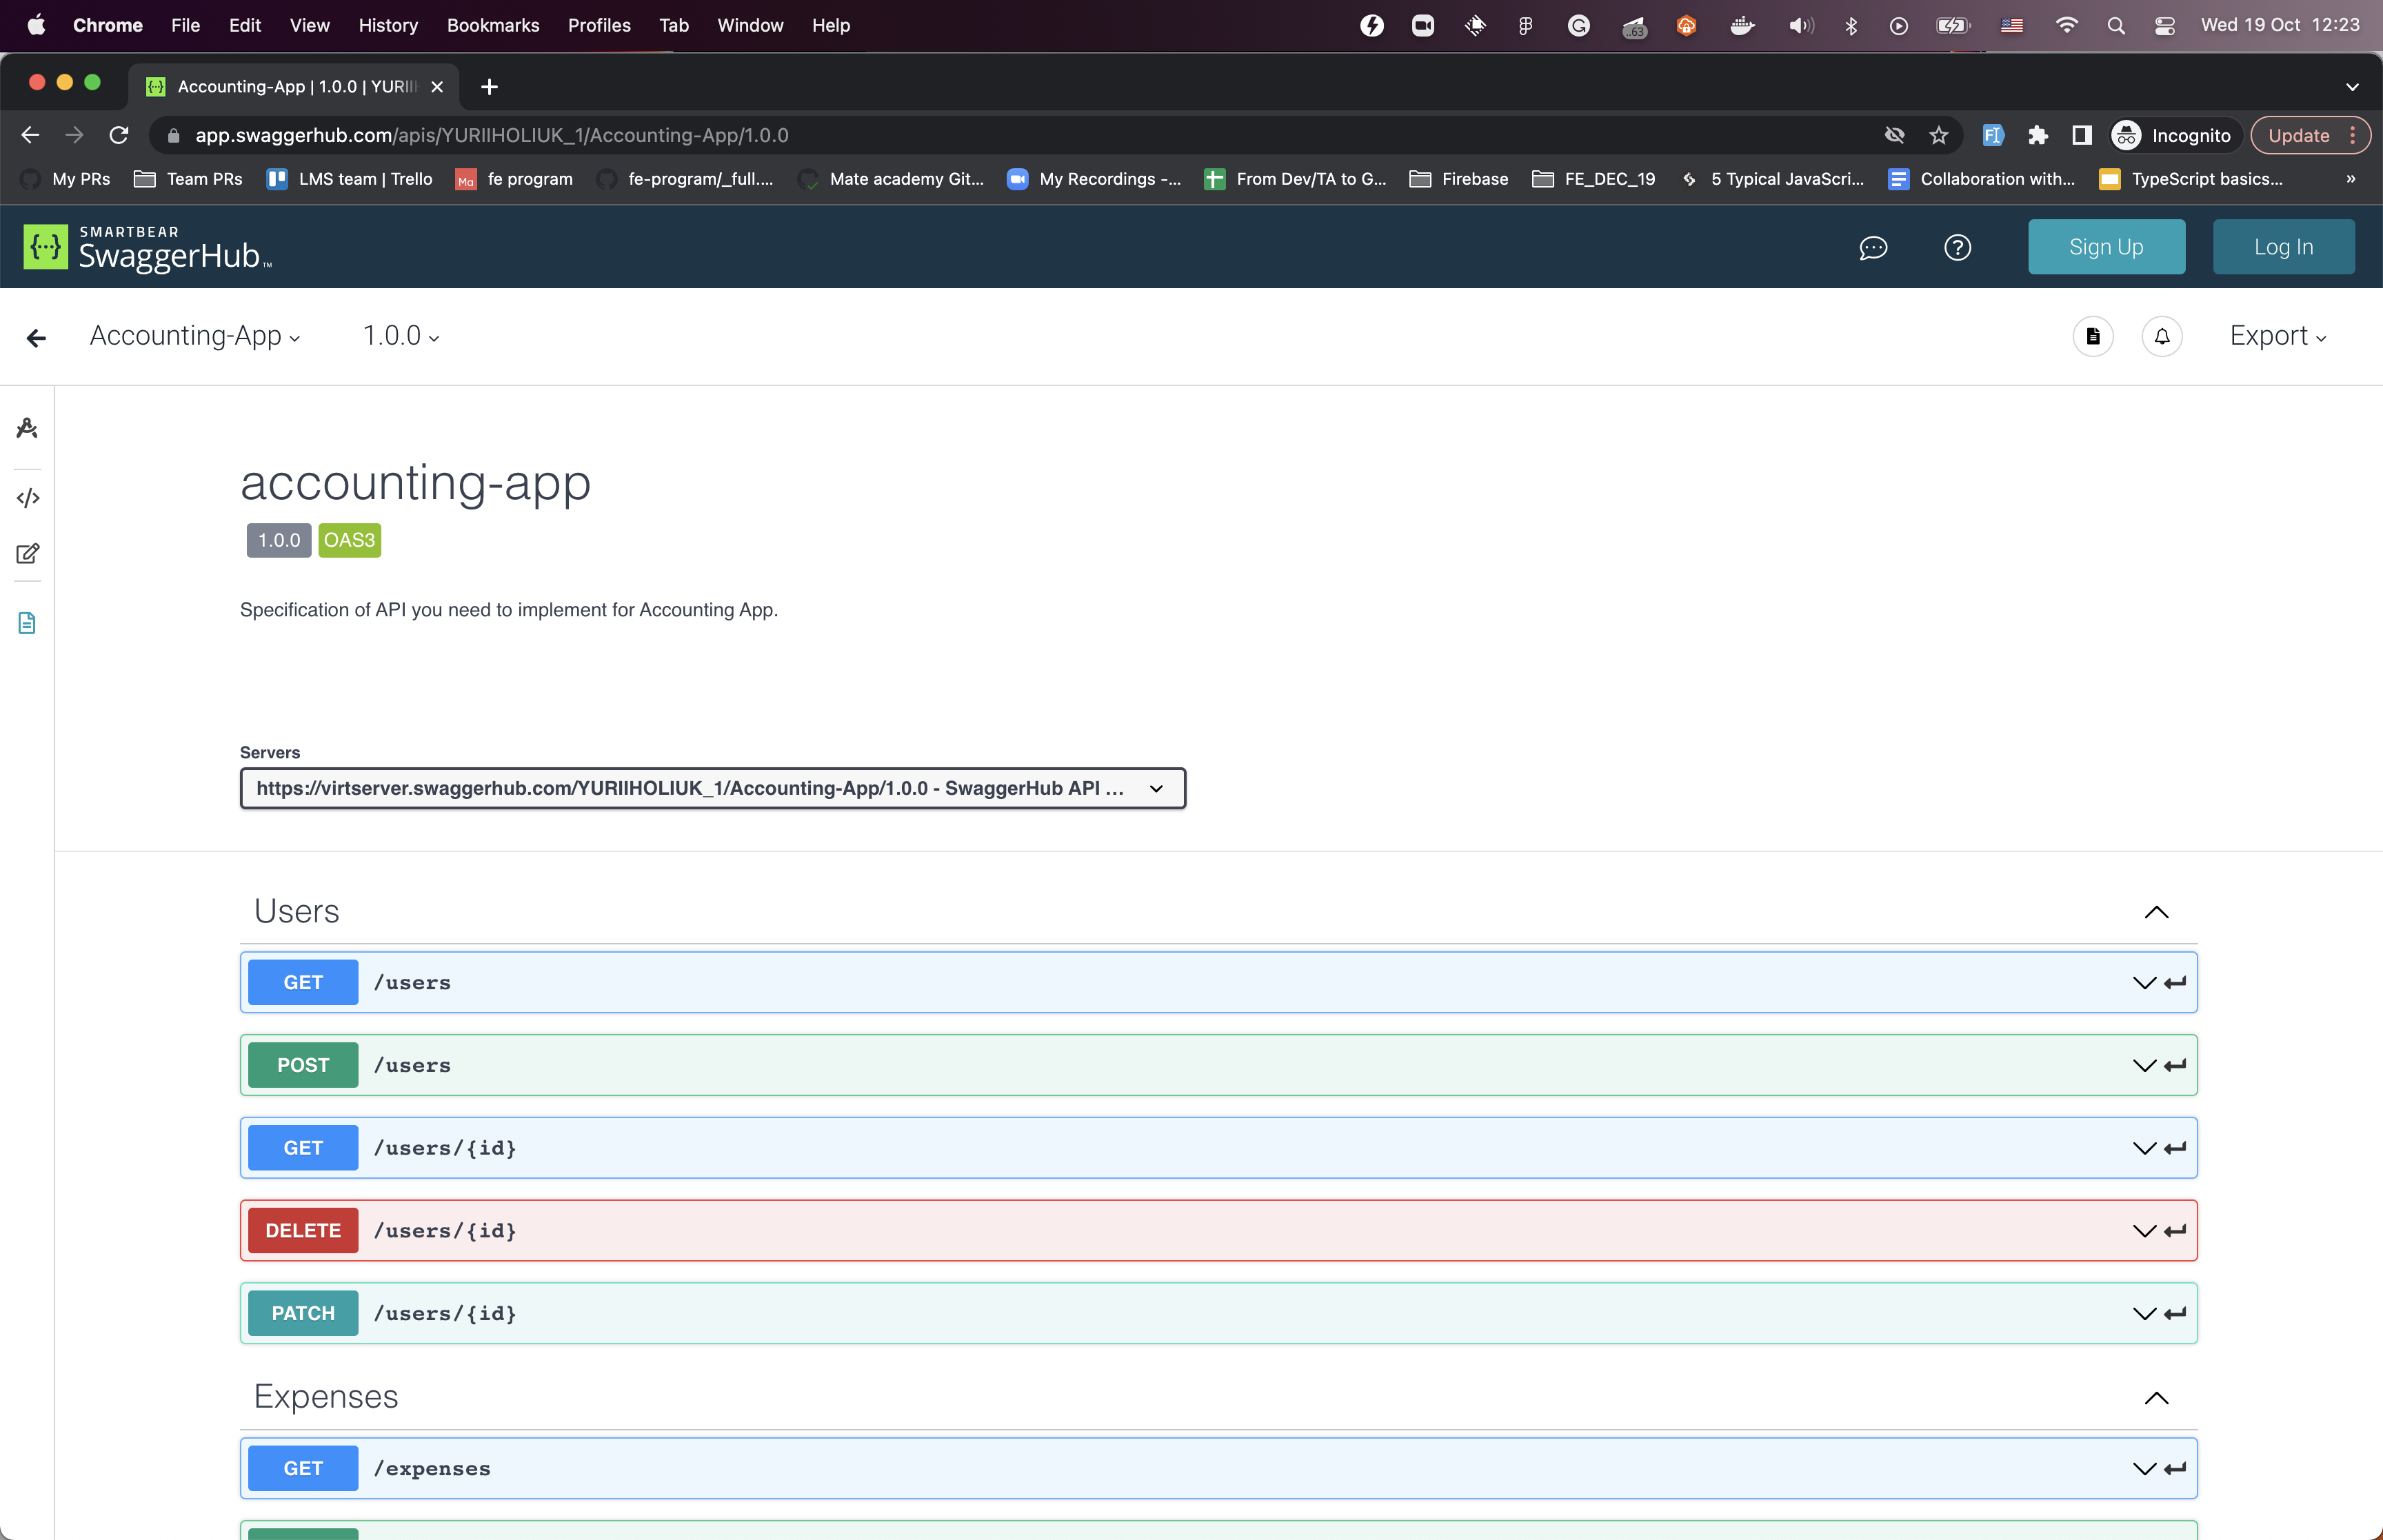Viewport: 2383px width, 1540px height.
Task: Open the Servers selection dropdown
Action: click(712, 788)
